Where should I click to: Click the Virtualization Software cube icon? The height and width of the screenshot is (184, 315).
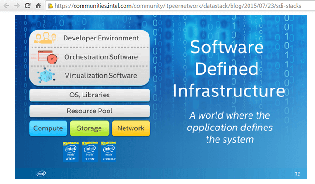[x=46, y=75]
